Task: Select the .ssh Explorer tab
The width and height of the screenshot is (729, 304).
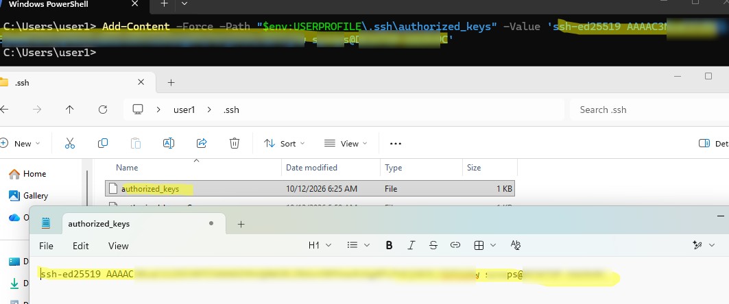Action: point(74,82)
